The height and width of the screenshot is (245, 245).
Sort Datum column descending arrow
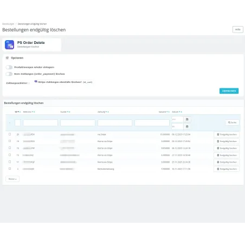point(179,112)
